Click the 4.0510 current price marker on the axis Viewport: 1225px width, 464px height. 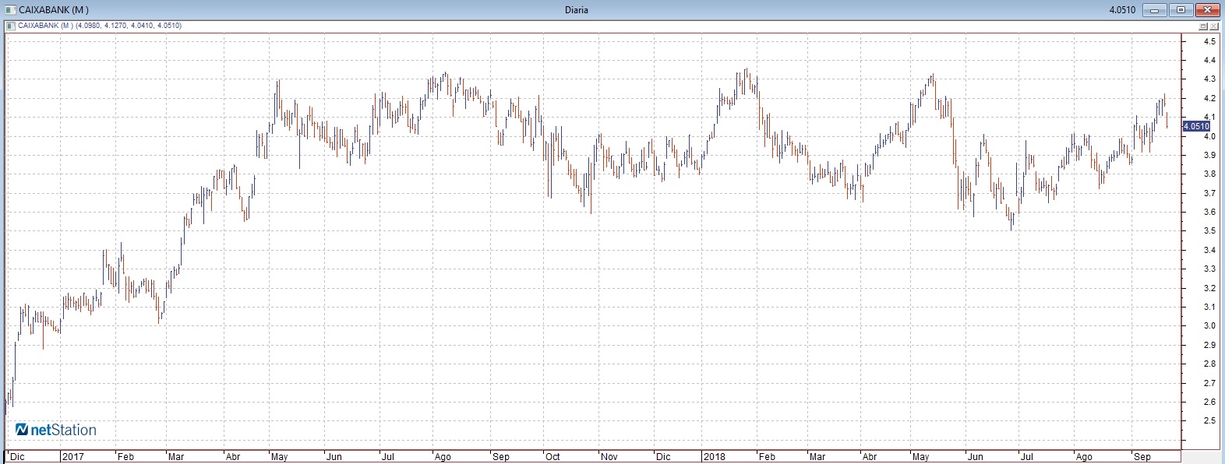pyautogui.click(x=1195, y=126)
